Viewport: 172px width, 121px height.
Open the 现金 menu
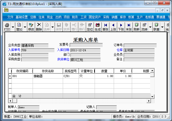point(50,17)
